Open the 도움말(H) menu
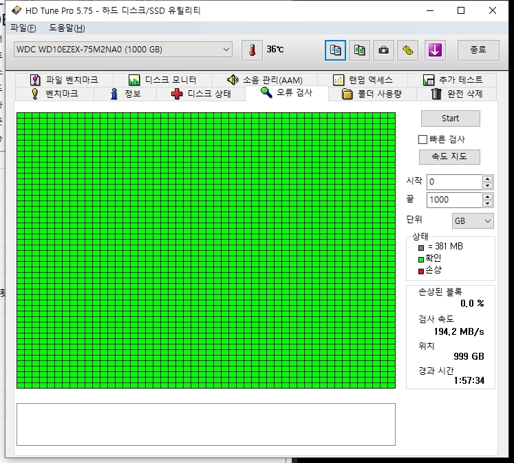This screenshot has width=514, height=463. tap(67, 28)
